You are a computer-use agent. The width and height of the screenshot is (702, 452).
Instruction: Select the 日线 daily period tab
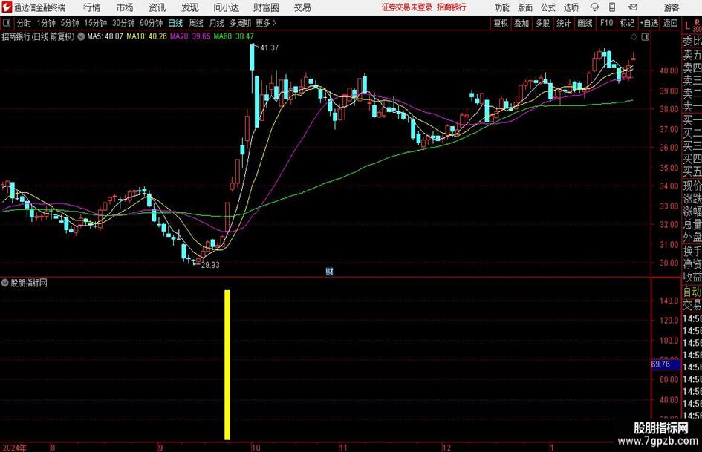tap(175, 23)
